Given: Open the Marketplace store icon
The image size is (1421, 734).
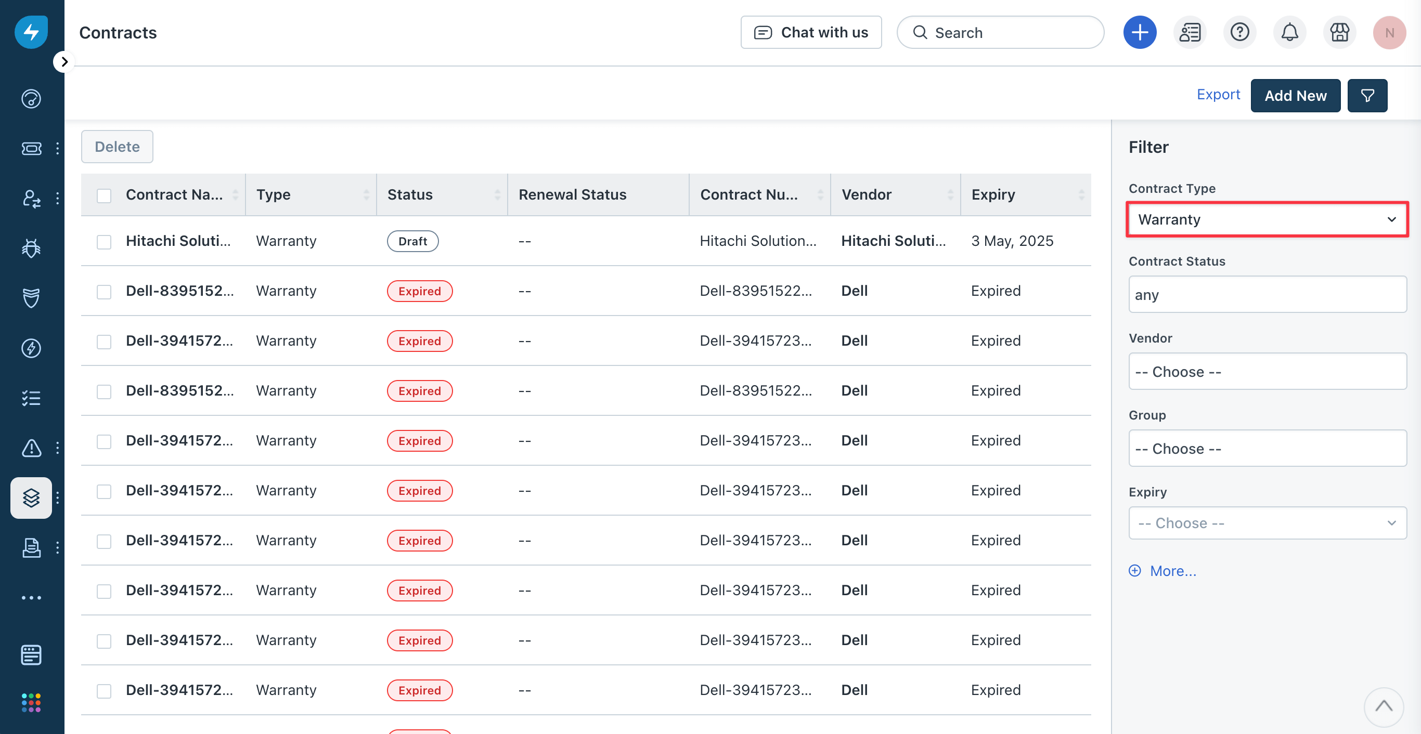Looking at the screenshot, I should pyautogui.click(x=1339, y=32).
